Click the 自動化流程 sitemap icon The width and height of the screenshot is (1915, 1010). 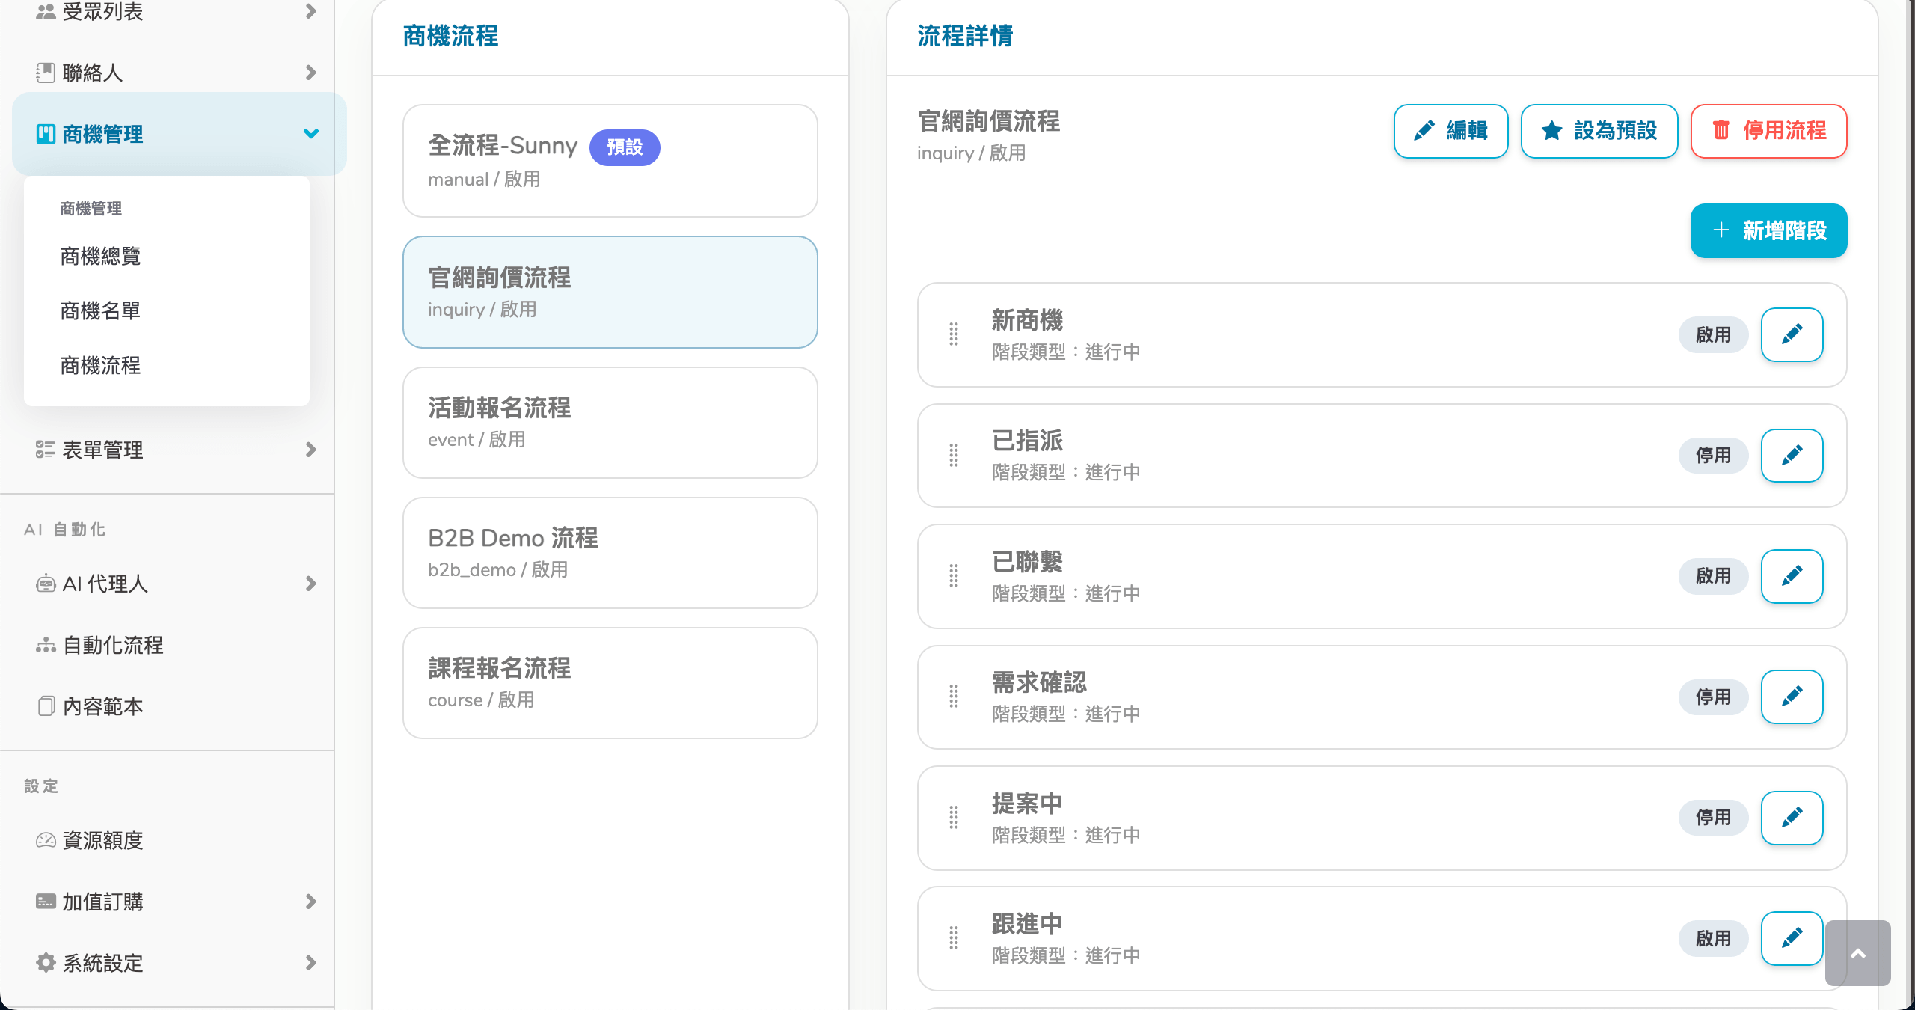point(46,645)
